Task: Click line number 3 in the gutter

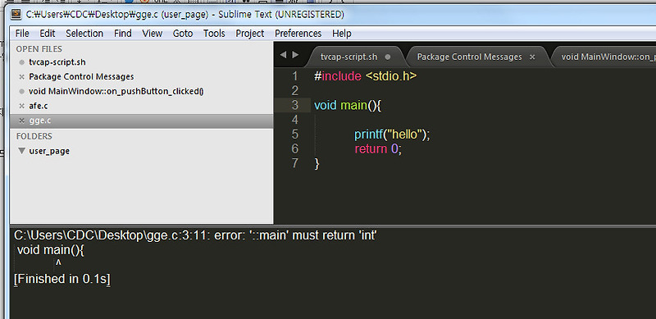Action: 295,105
